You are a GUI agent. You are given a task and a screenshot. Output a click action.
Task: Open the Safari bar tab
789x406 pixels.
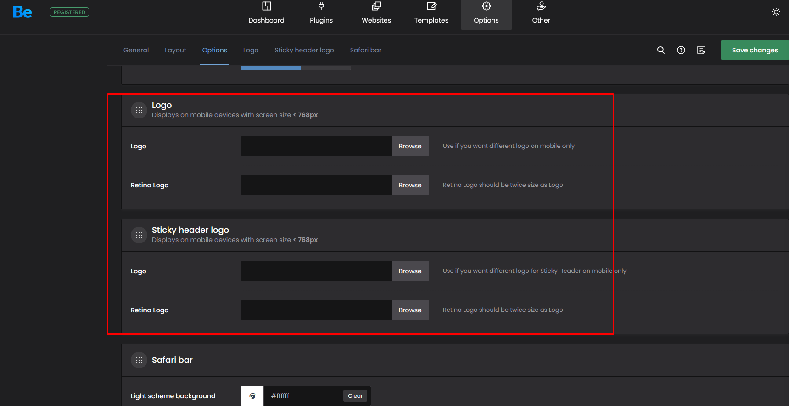coord(366,50)
